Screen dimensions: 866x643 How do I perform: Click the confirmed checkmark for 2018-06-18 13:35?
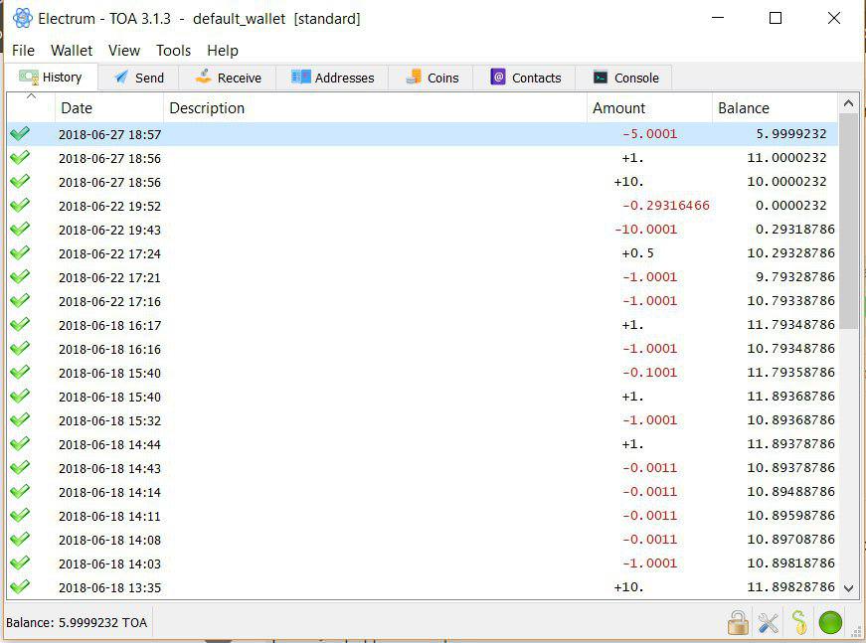coord(20,586)
